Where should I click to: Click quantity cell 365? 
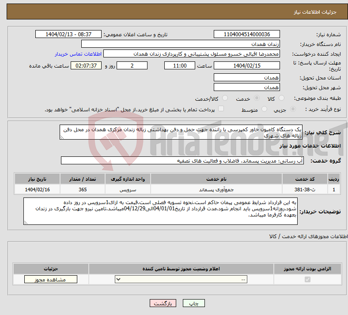pos(83,190)
